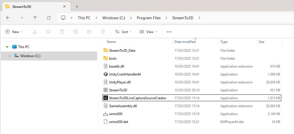Select the StreamTo3D application icon
This screenshot has width=294, height=134.
pos(106,90)
